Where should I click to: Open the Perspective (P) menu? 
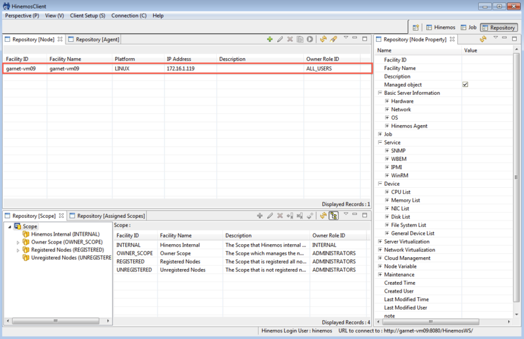[22, 16]
